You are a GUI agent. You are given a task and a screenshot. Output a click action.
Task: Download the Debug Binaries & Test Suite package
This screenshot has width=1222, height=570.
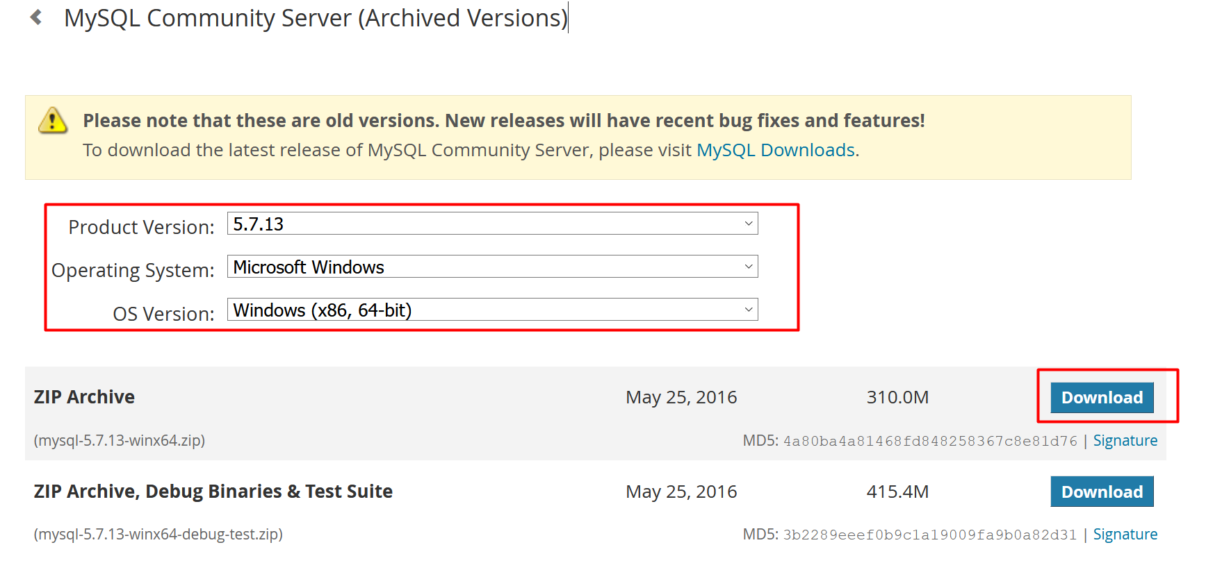pyautogui.click(x=1102, y=492)
